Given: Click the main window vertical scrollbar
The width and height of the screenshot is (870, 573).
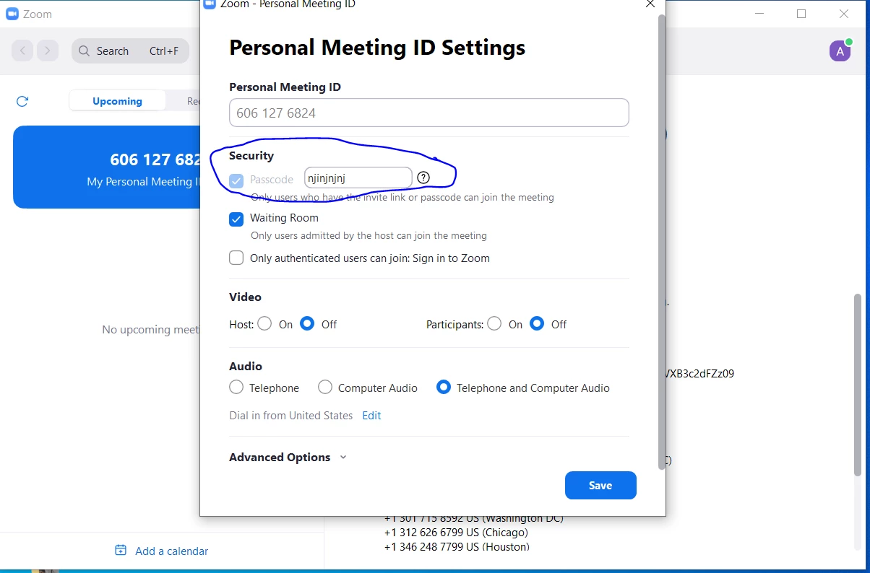Looking at the screenshot, I should click(858, 384).
